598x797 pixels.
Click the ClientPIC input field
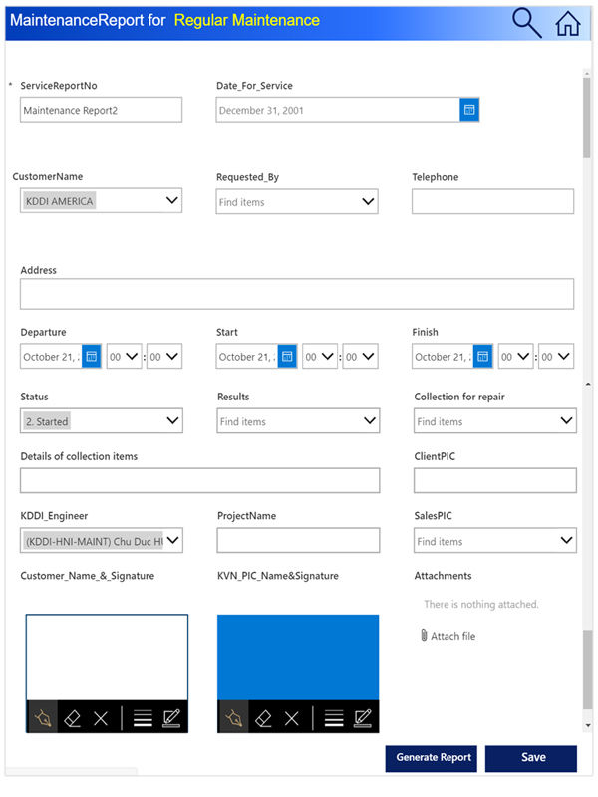pos(494,480)
